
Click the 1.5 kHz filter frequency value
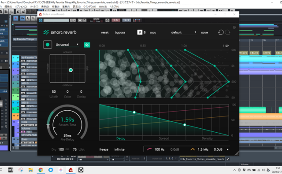[x=203, y=149]
